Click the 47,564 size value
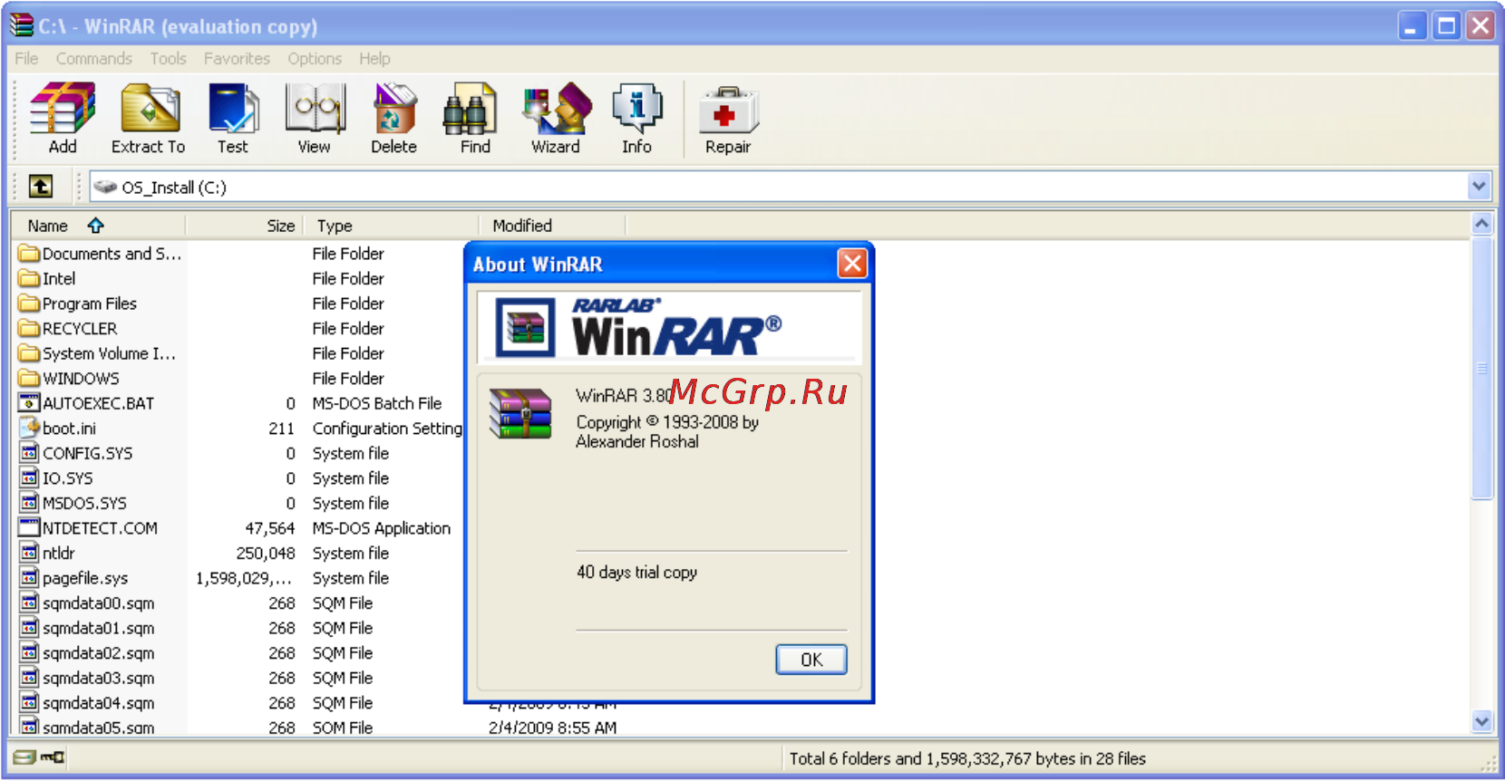This screenshot has width=1505, height=781. (270, 528)
